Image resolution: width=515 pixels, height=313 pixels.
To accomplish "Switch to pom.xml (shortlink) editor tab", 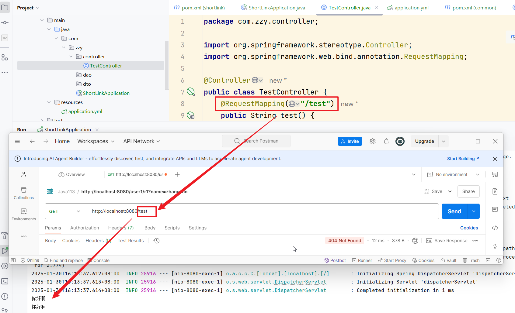I will [x=199, y=8].
